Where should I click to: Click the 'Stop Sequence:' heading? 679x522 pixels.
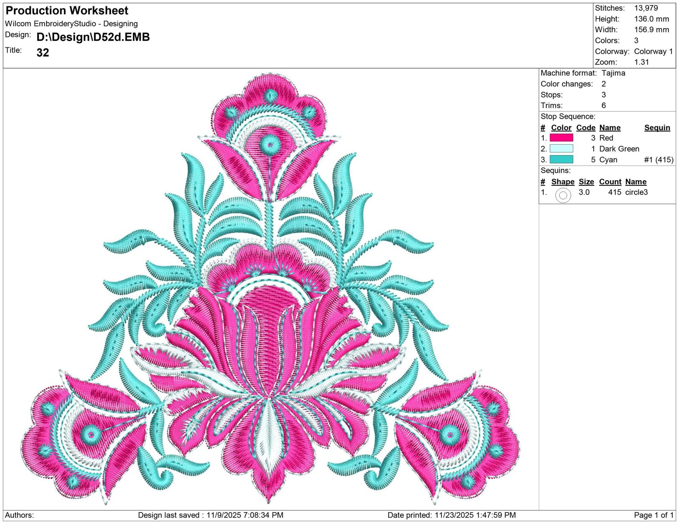point(568,116)
